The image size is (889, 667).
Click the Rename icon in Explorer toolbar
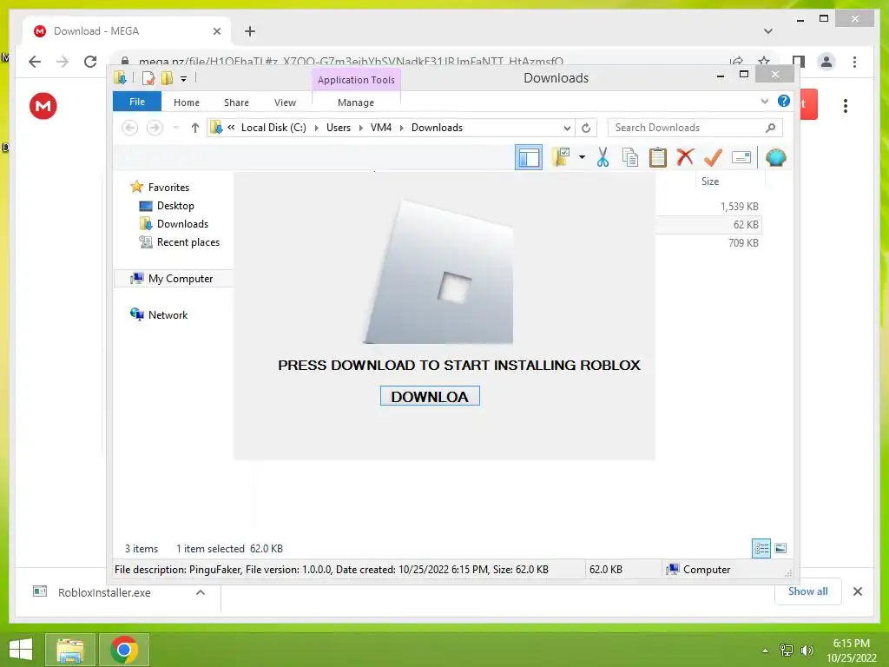click(741, 157)
